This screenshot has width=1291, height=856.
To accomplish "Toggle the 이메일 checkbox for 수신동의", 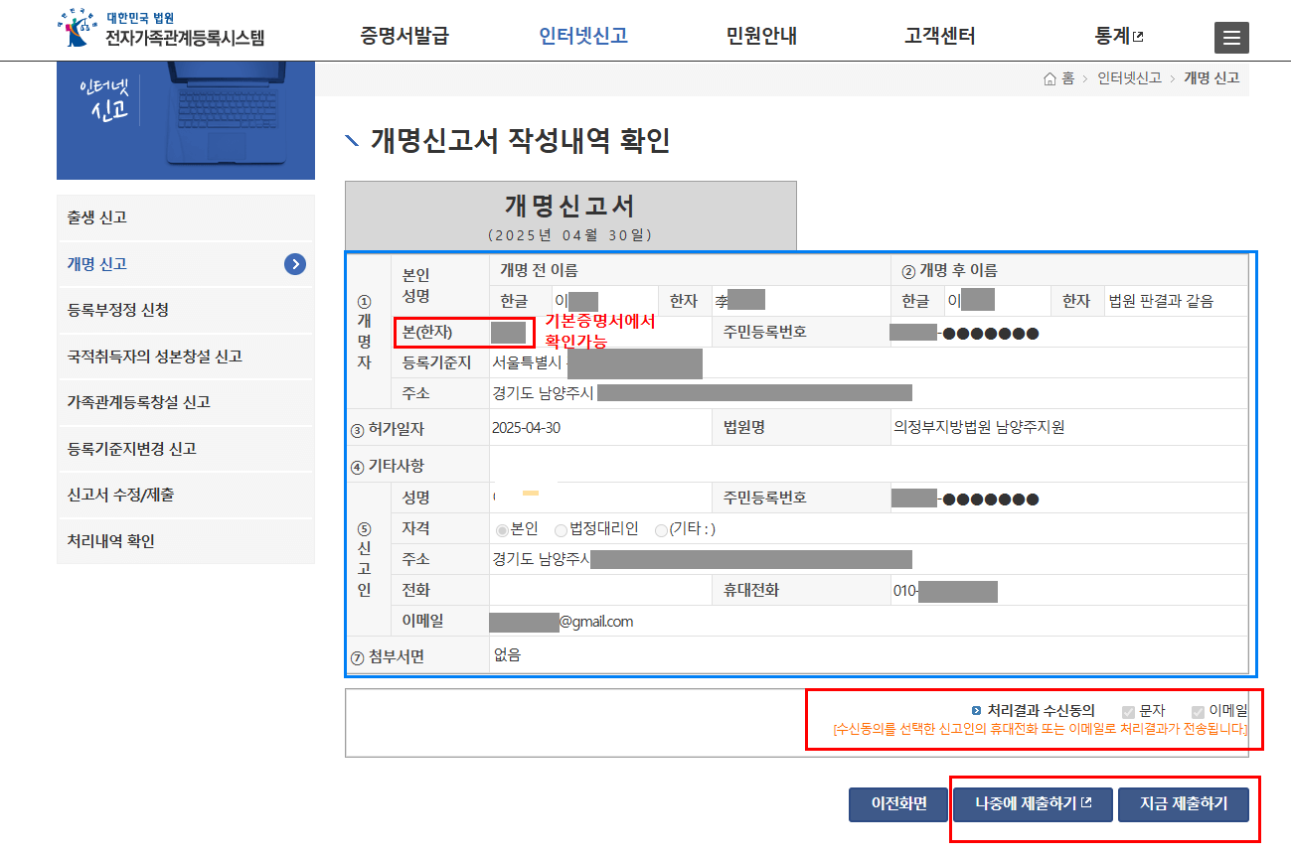I will pyautogui.click(x=1198, y=711).
